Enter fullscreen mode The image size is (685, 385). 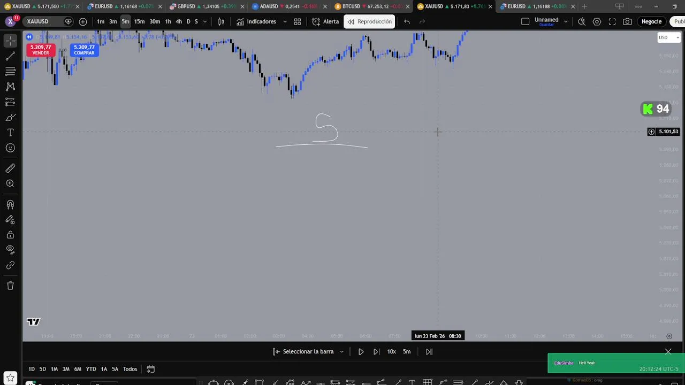click(612, 21)
